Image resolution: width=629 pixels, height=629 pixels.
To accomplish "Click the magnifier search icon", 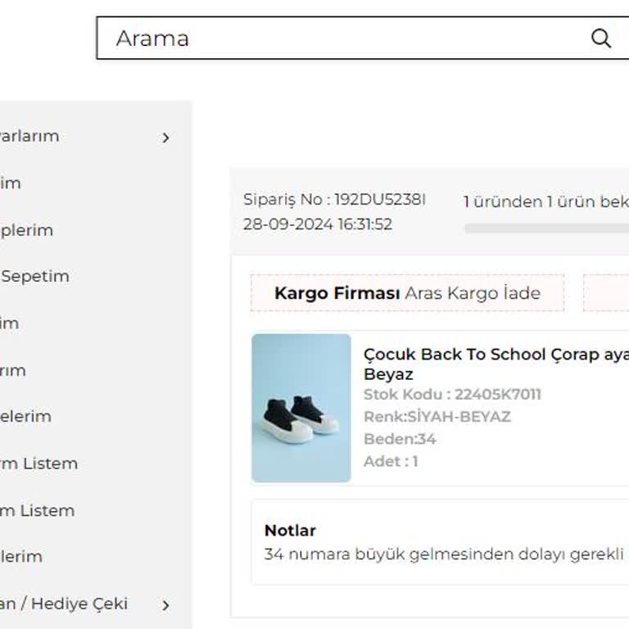I will (601, 38).
